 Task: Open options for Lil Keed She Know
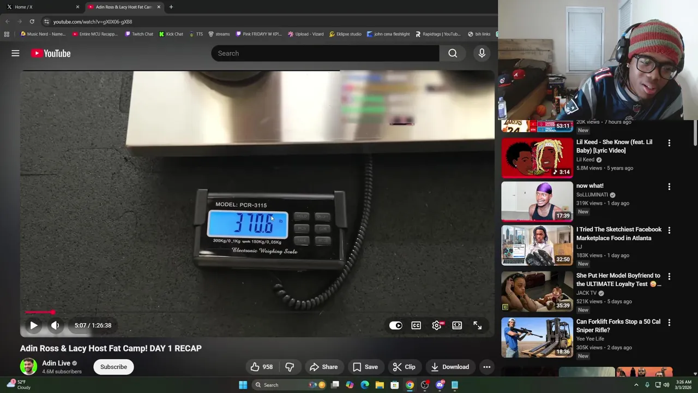(669, 142)
